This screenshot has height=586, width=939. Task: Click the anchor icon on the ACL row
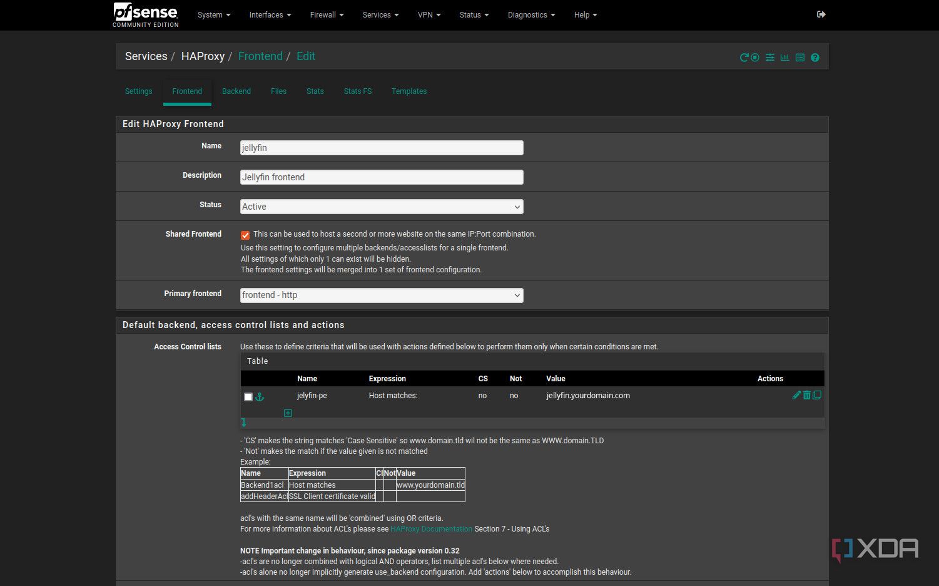pyautogui.click(x=260, y=397)
